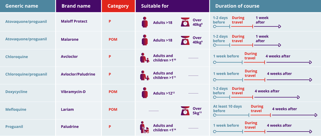Open the Doxycycline generic name link
Image resolution: width=321 pixels, height=136 pixels.
pyautogui.click(x=16, y=92)
